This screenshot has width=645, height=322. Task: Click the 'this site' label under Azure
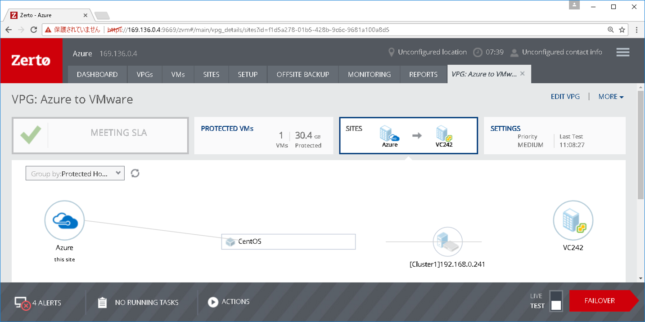coord(64,259)
